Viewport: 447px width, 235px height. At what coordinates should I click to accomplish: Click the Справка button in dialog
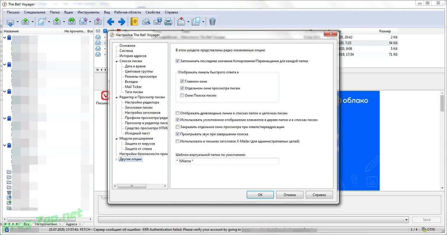[x=319, y=195]
